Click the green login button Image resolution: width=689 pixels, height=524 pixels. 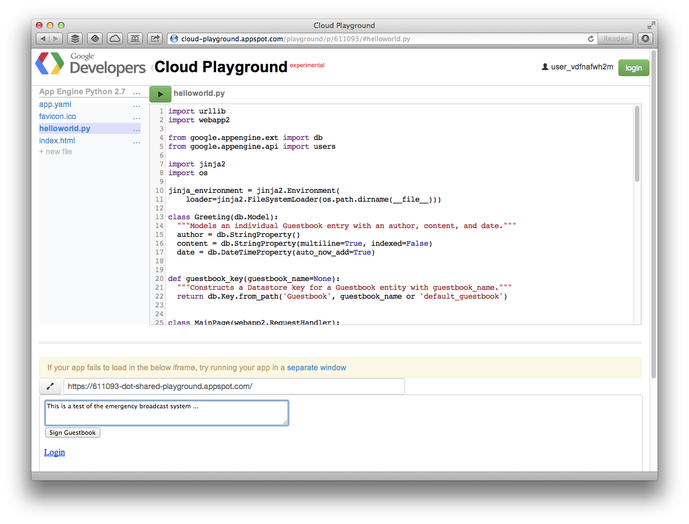(x=633, y=68)
